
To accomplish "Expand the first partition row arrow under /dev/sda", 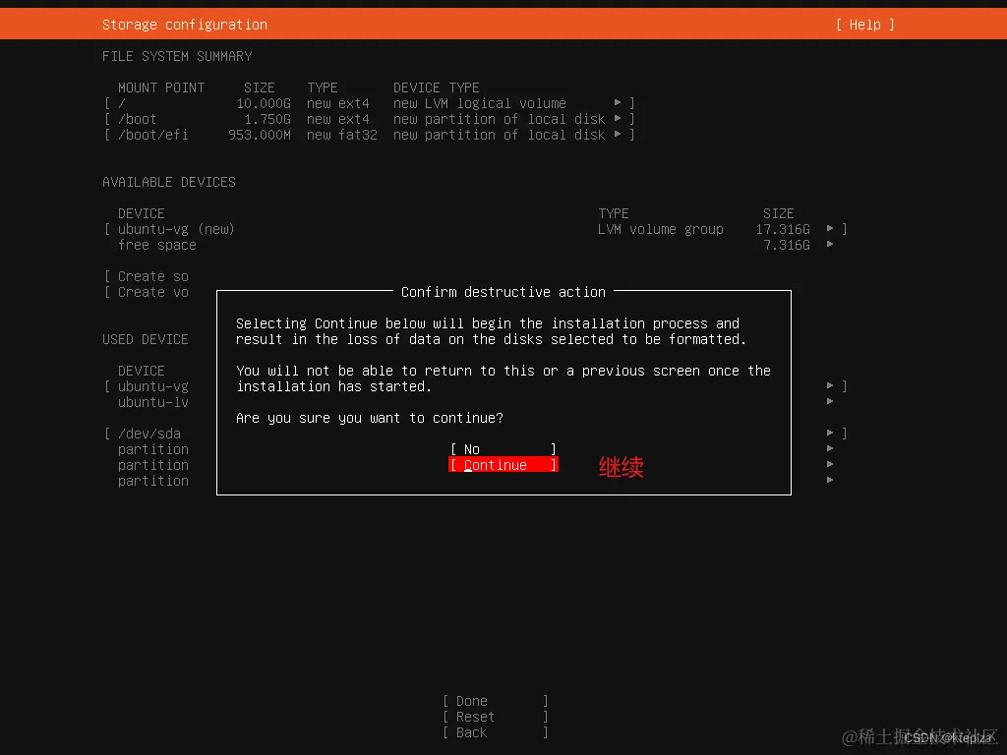I will [x=830, y=448].
